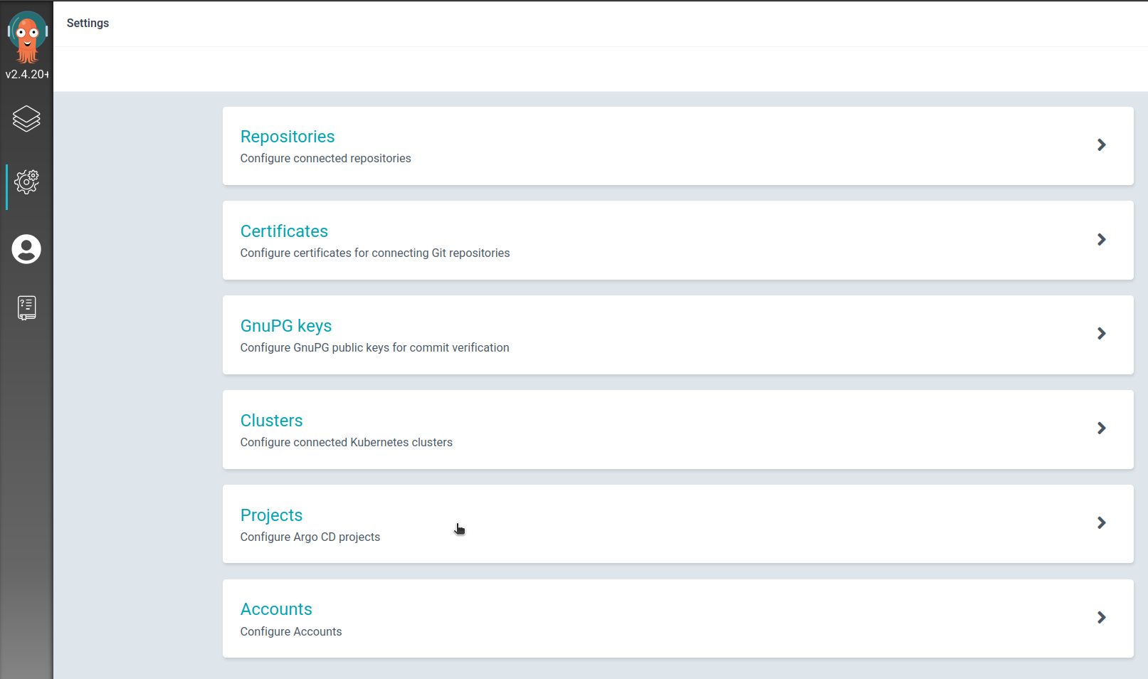
Task: Open Applications via the layers icon
Action: [26, 119]
